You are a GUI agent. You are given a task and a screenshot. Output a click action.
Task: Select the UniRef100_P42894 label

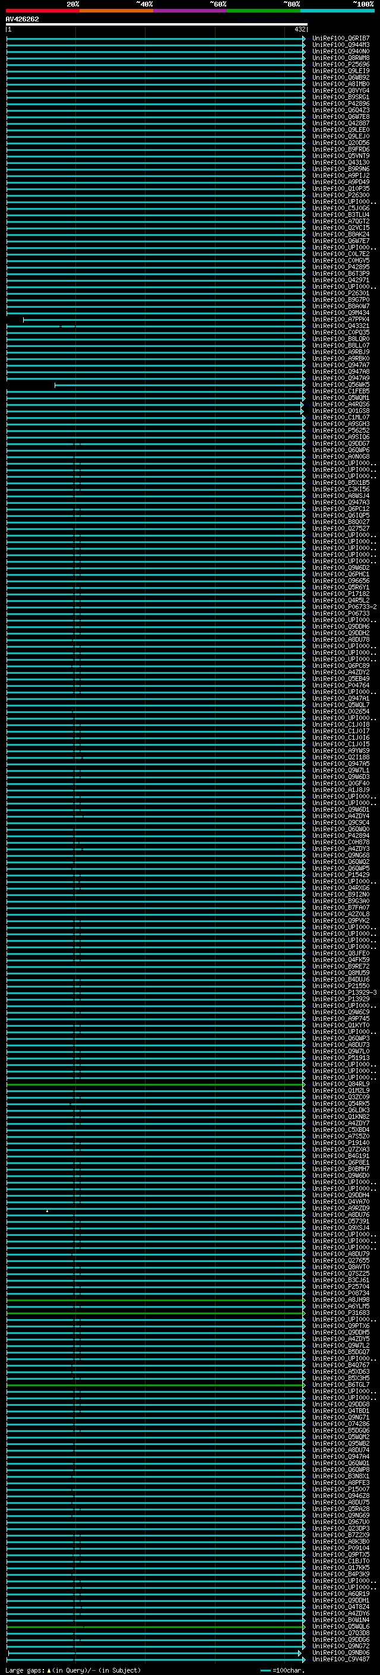pos(340,835)
